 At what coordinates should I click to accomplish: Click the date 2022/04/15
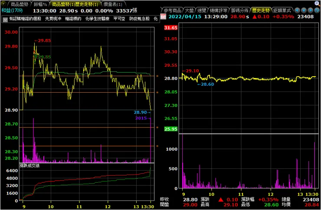(x=185, y=16)
